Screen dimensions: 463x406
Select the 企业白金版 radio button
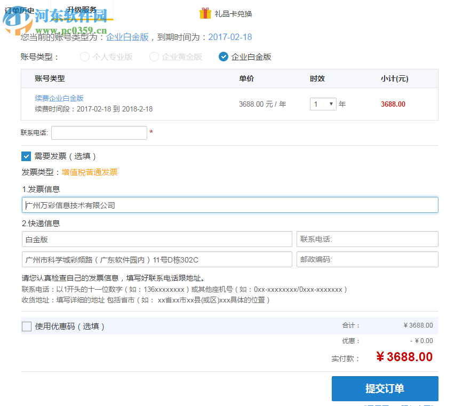click(223, 56)
